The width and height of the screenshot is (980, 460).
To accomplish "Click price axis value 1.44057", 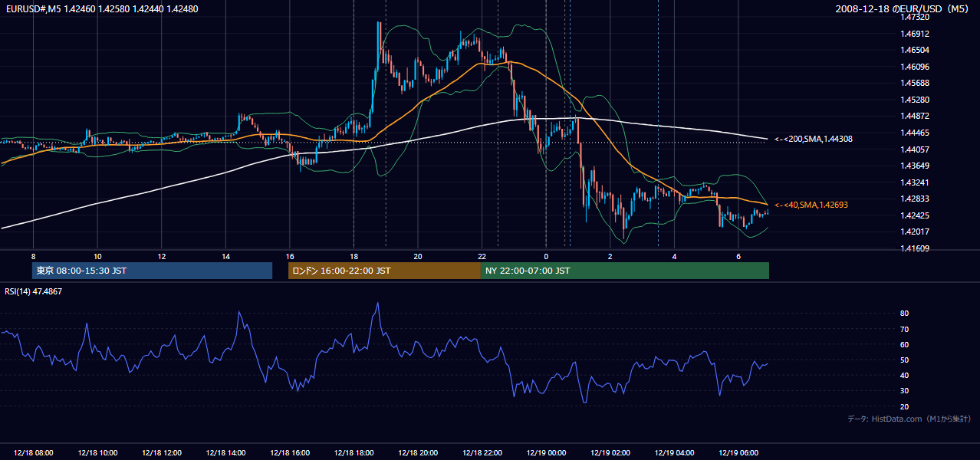I will tap(915, 149).
